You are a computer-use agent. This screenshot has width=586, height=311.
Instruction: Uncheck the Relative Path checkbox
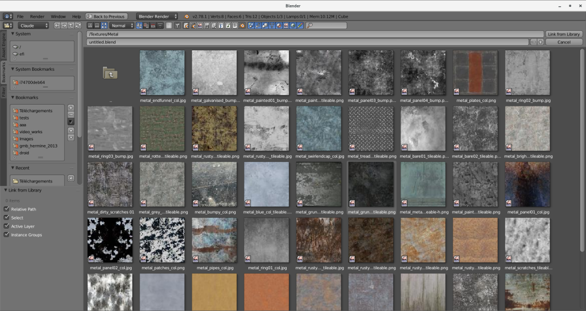pyautogui.click(x=6, y=209)
